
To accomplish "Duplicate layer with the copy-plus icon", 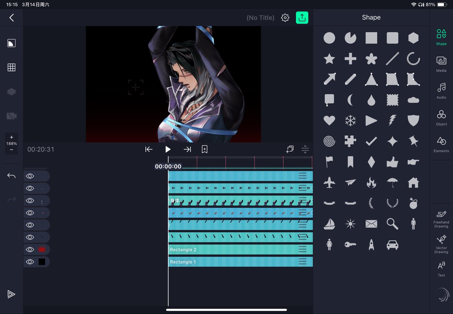I will click(x=290, y=149).
